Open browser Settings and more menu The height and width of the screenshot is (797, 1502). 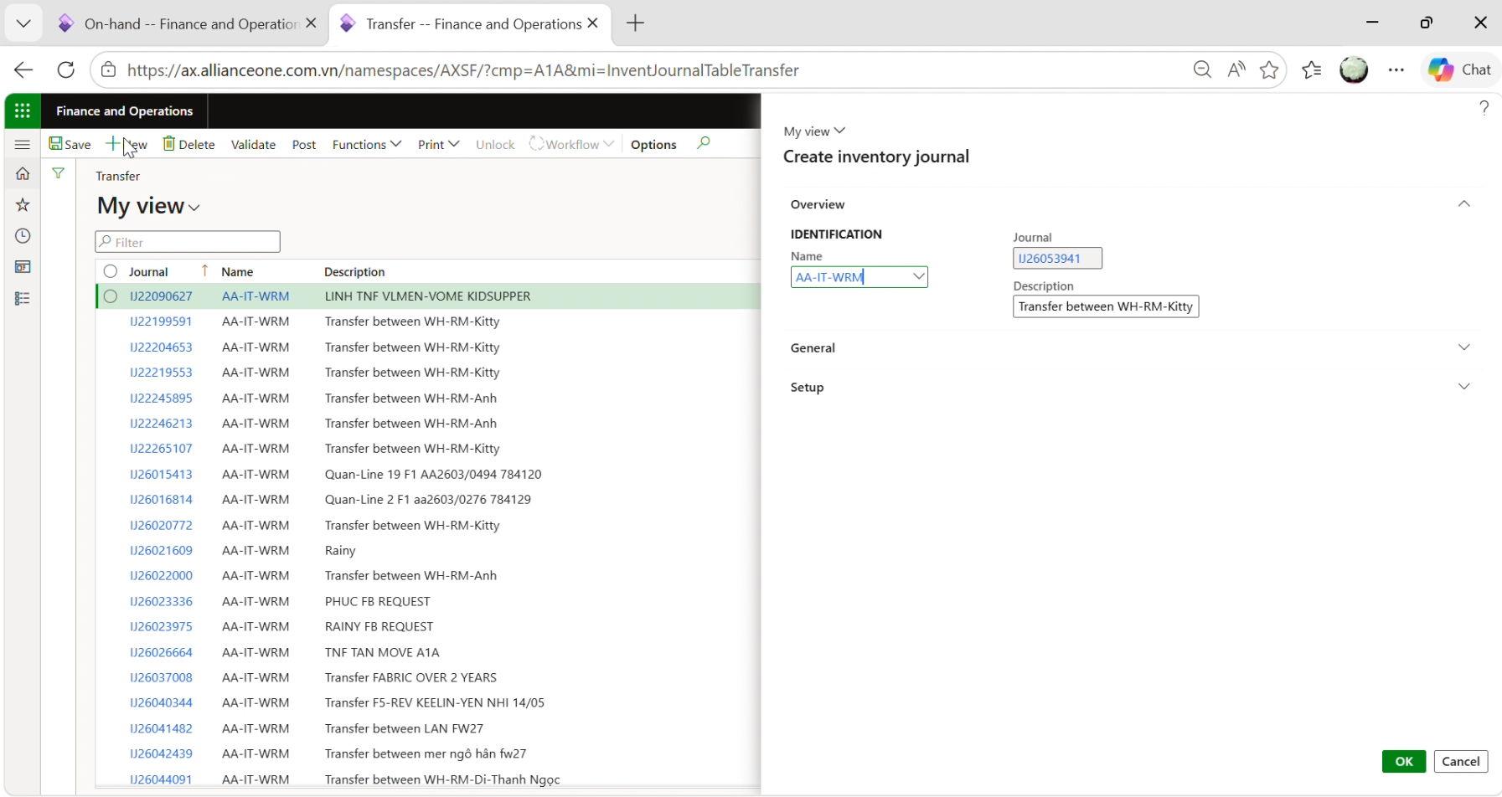1396,70
